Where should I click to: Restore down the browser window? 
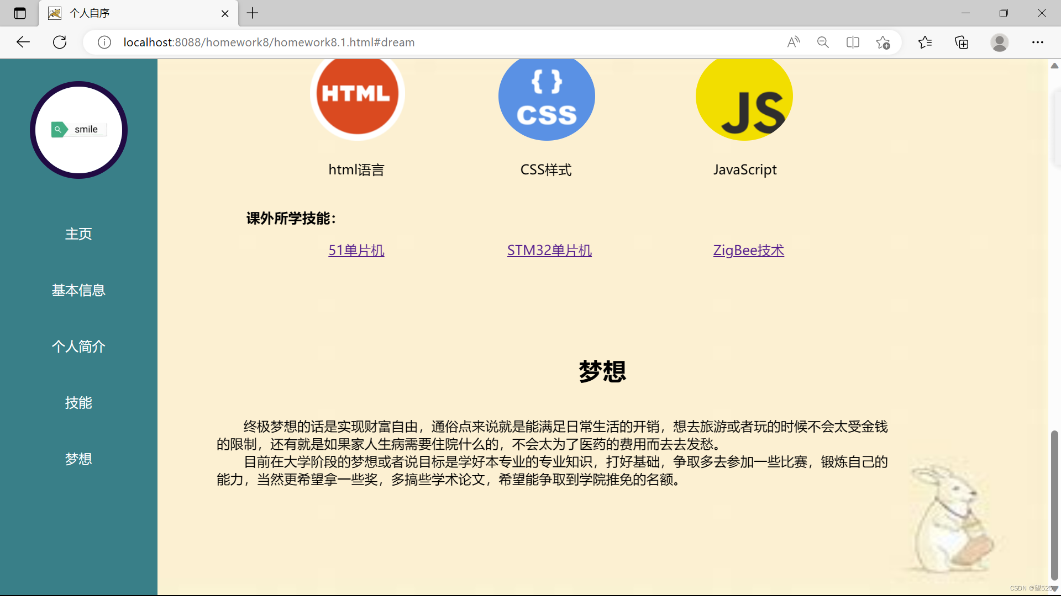point(1004,13)
